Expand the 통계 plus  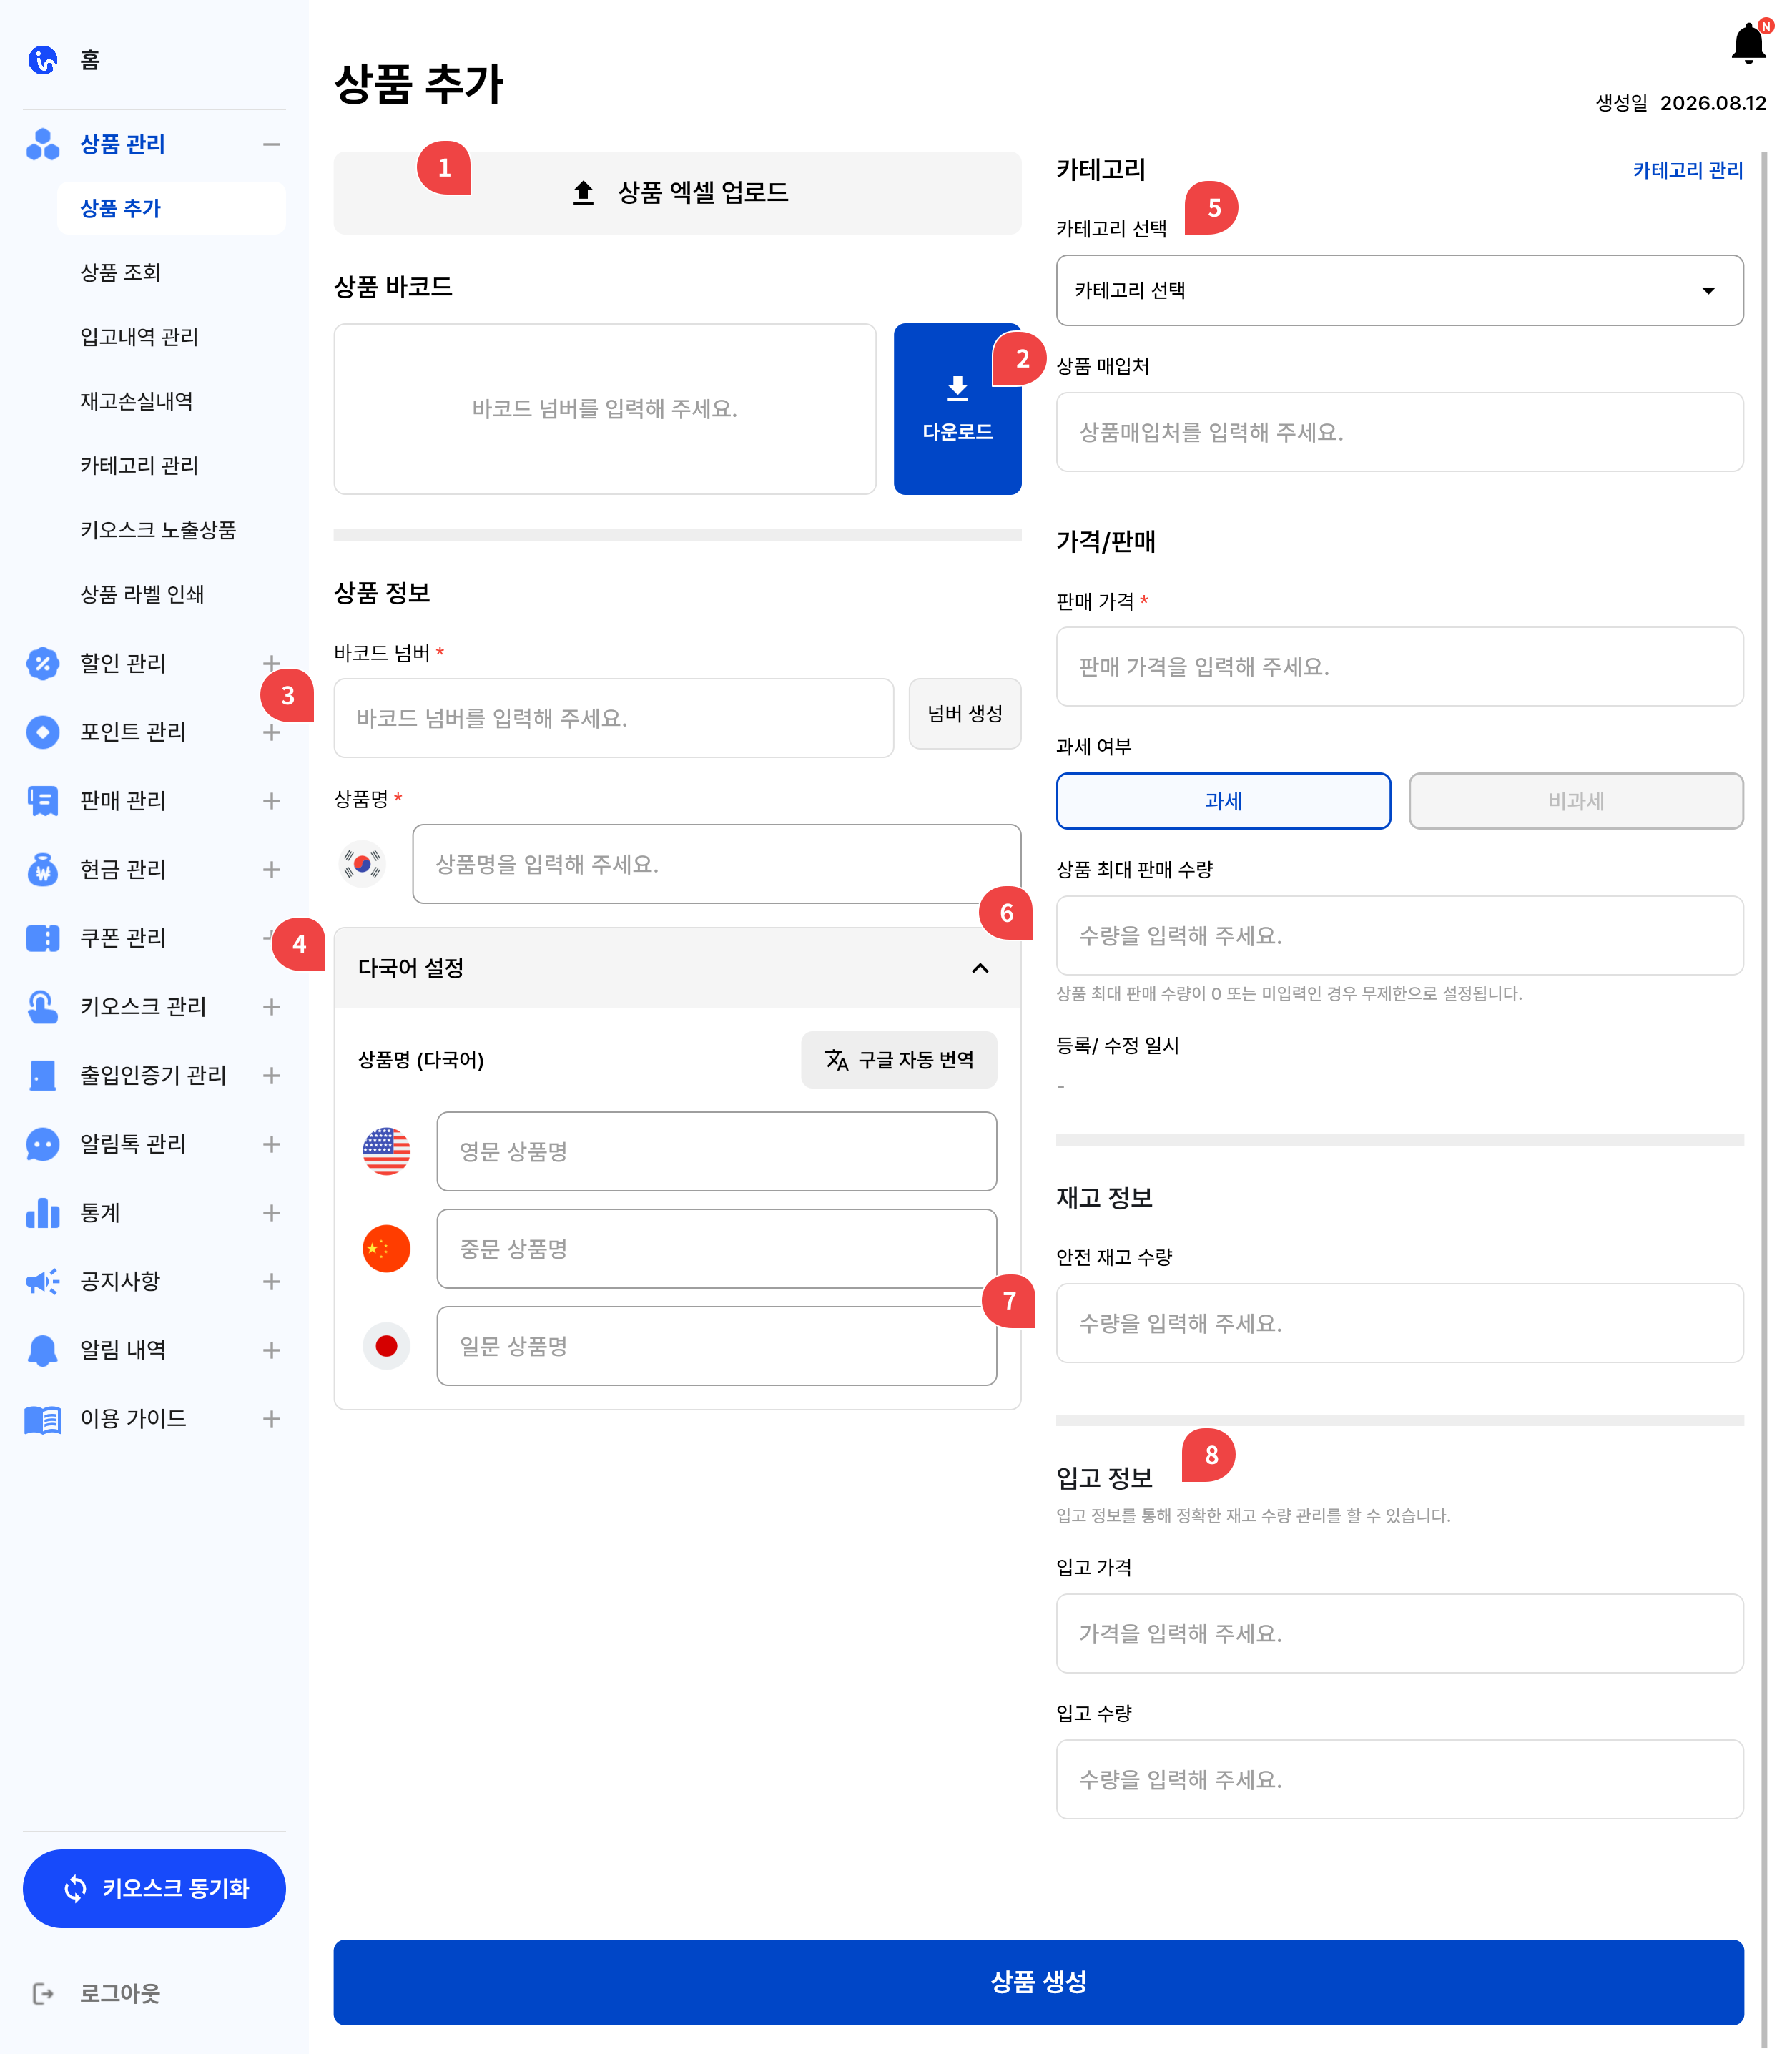(x=271, y=1212)
